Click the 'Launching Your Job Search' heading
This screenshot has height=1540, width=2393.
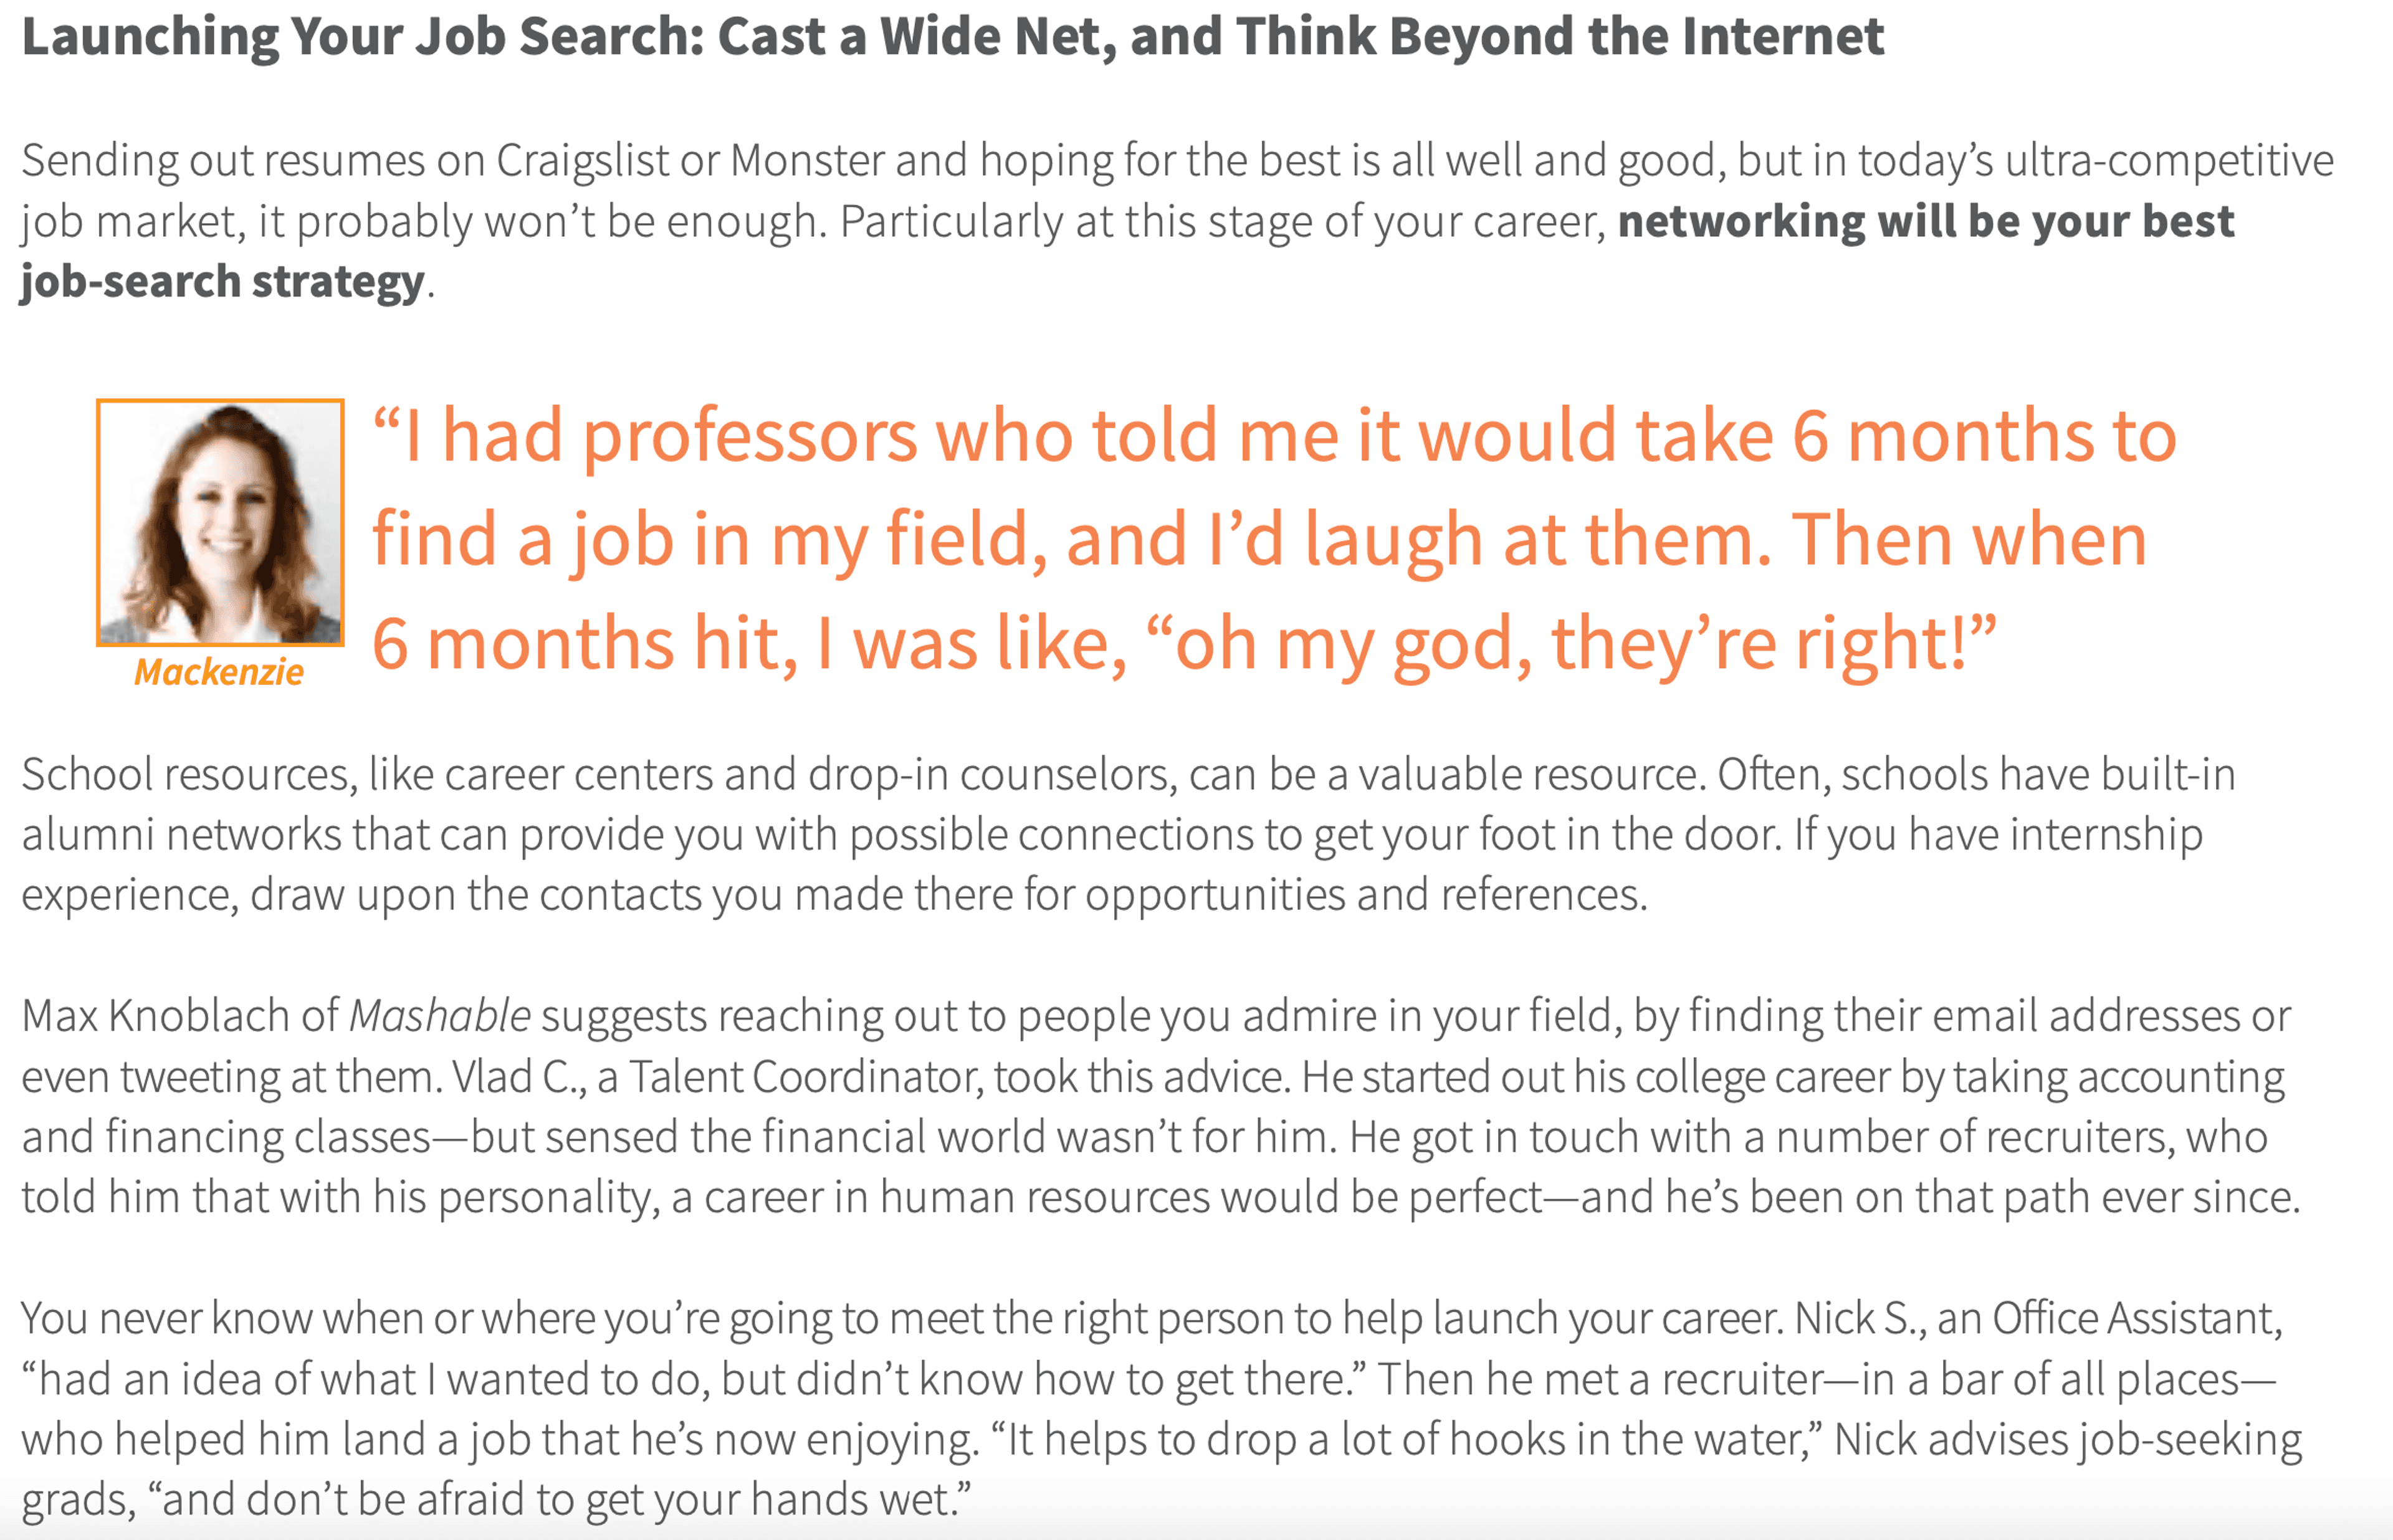(x=953, y=37)
